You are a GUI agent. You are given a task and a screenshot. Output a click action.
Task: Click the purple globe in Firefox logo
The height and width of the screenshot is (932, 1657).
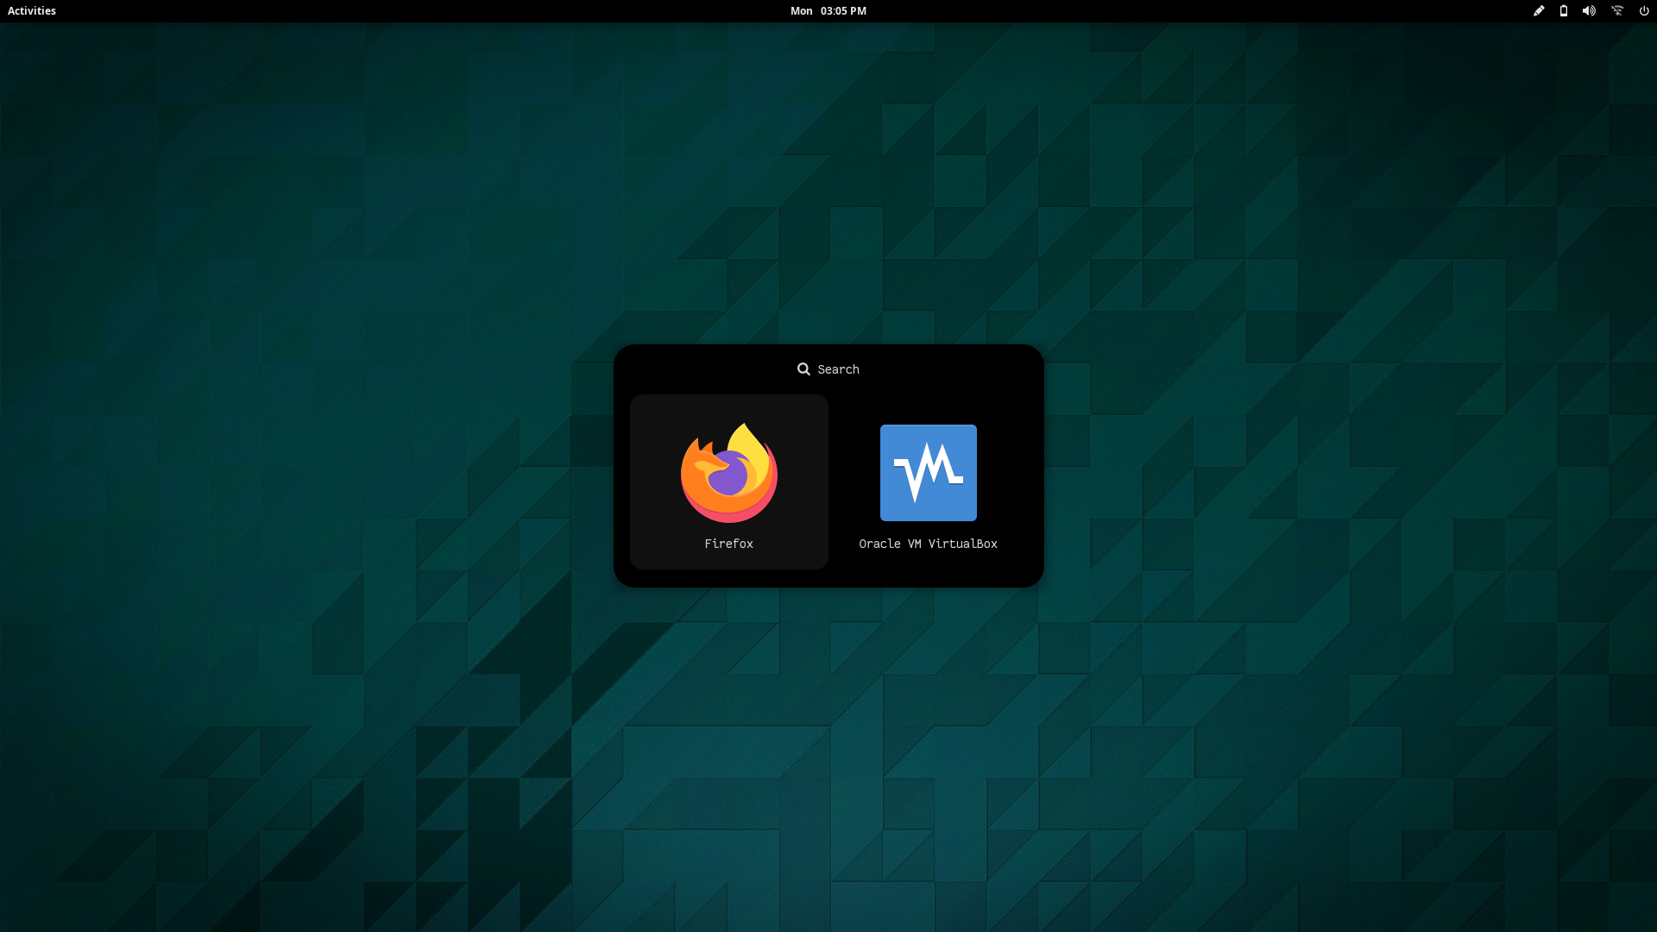click(728, 477)
